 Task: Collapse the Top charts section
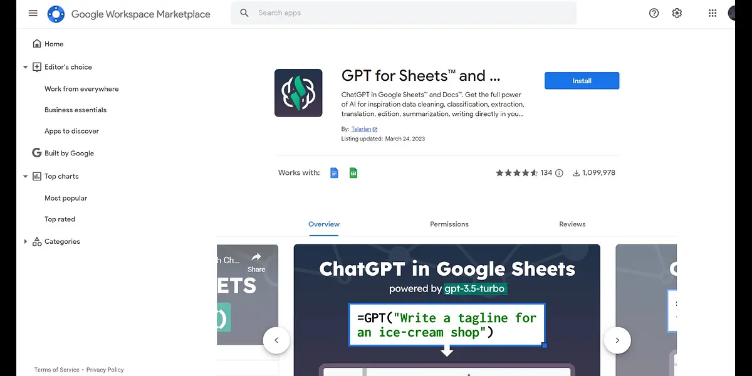(x=26, y=177)
